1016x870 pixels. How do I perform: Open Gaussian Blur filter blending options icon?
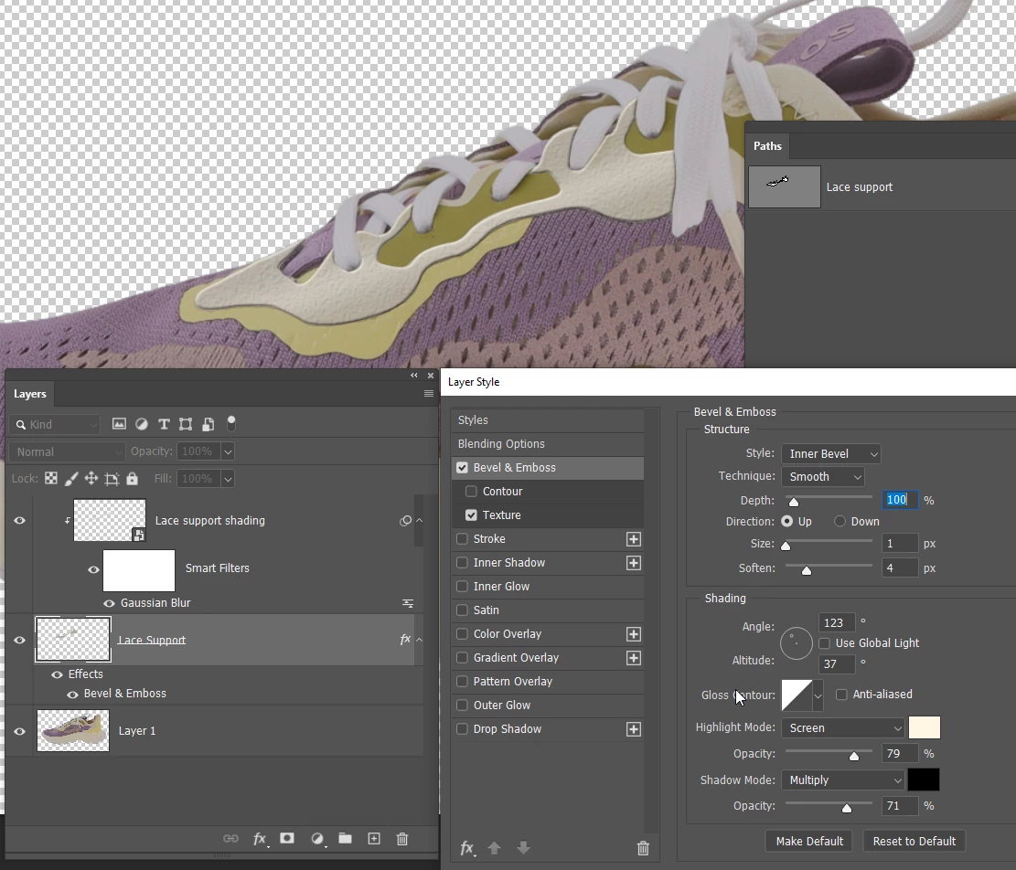coord(408,603)
